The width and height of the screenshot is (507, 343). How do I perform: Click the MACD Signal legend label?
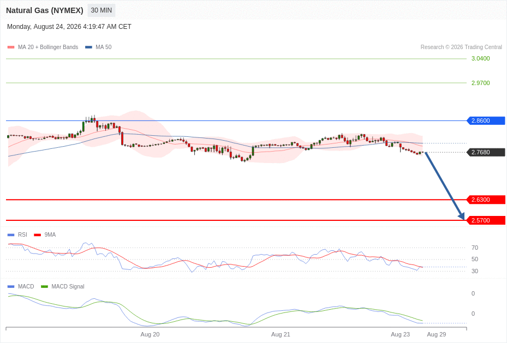point(68,286)
